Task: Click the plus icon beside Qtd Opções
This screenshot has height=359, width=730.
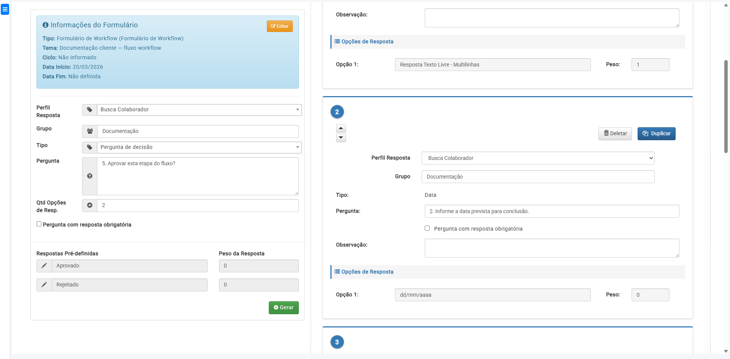Action: pos(90,206)
